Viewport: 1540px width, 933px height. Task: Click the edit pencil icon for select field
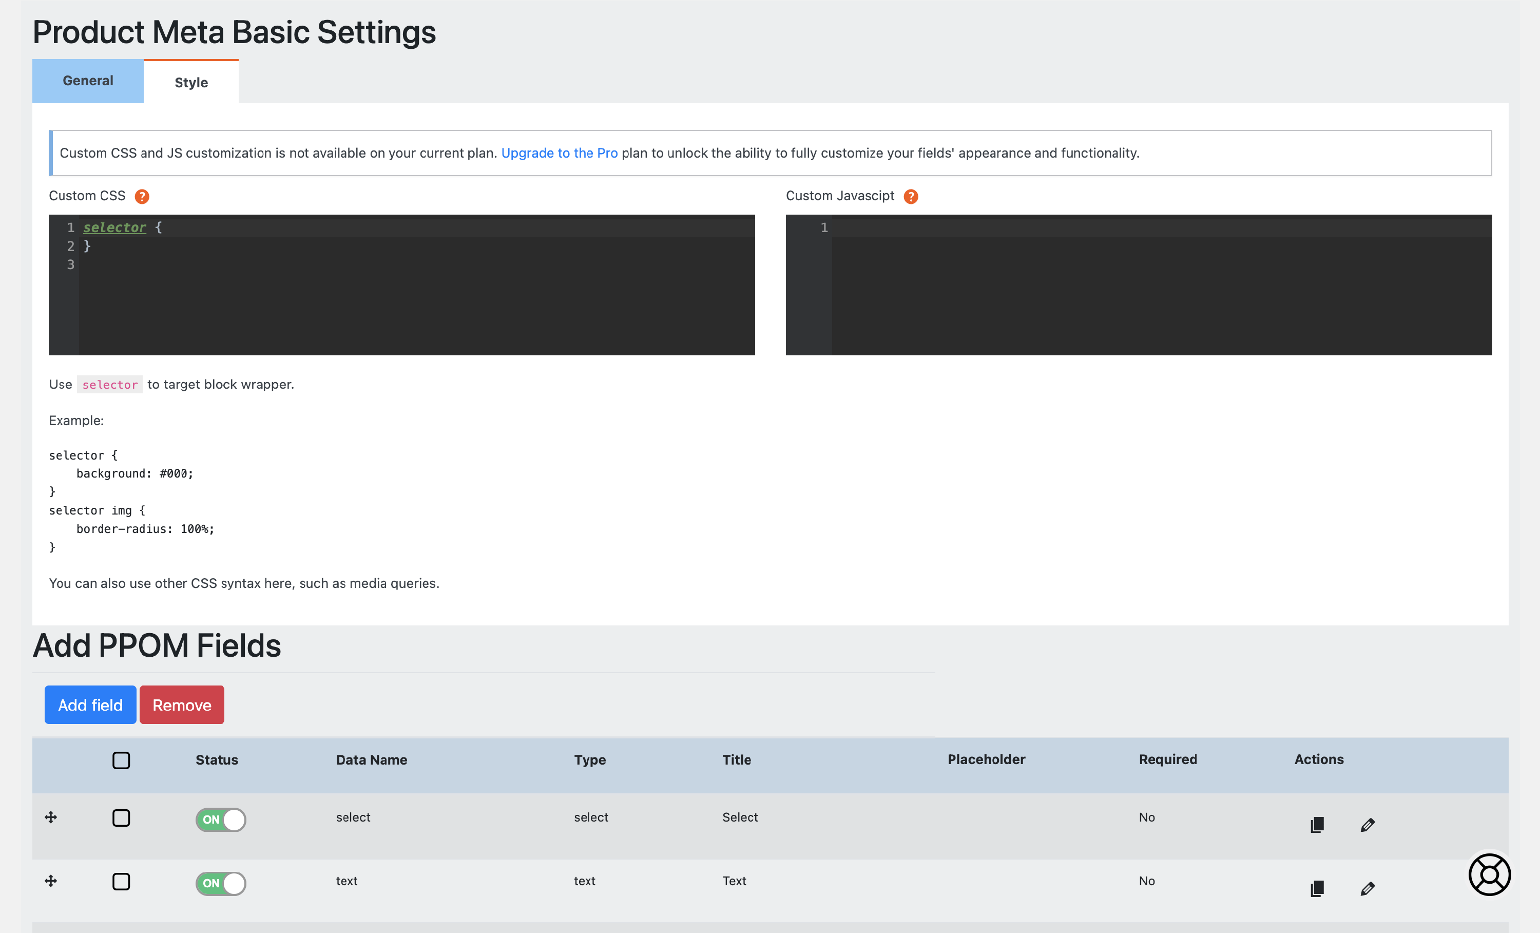(1367, 824)
